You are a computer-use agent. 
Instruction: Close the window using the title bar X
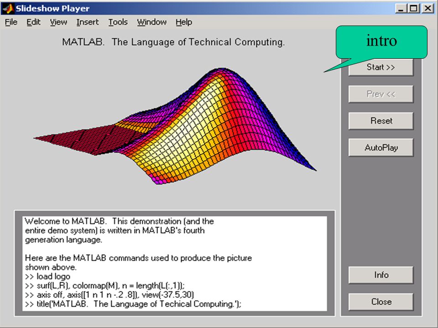(x=428, y=8)
